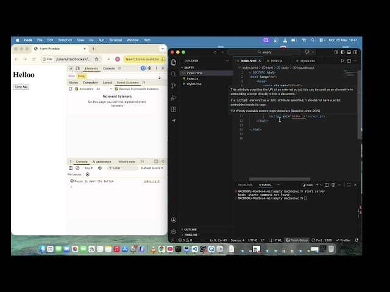Viewport: 390px width, 292px height.
Task: Open the Customize Layout icon in VS Code
Action: click(336, 52)
